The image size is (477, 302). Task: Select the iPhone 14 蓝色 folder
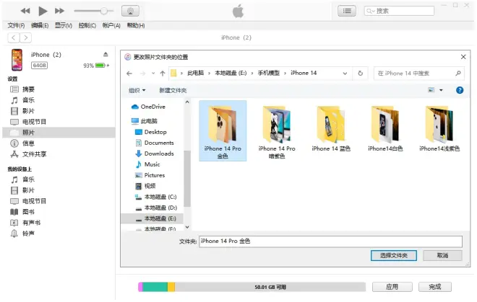tap(331, 129)
